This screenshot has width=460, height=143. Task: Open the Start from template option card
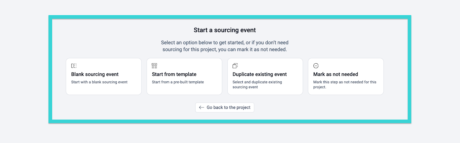click(184, 89)
